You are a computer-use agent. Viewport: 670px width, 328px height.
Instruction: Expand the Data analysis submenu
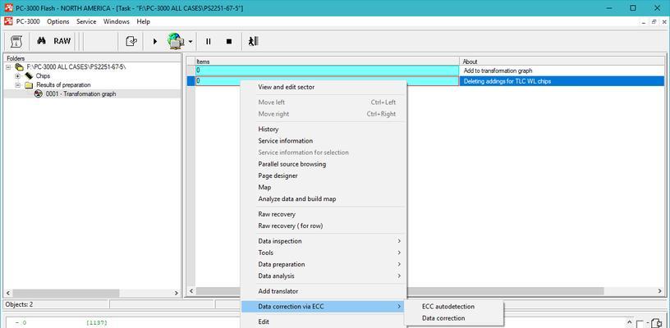324,276
